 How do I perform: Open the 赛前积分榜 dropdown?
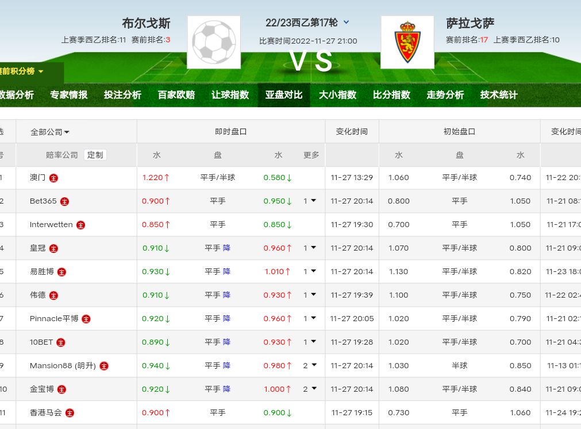[x=23, y=72]
